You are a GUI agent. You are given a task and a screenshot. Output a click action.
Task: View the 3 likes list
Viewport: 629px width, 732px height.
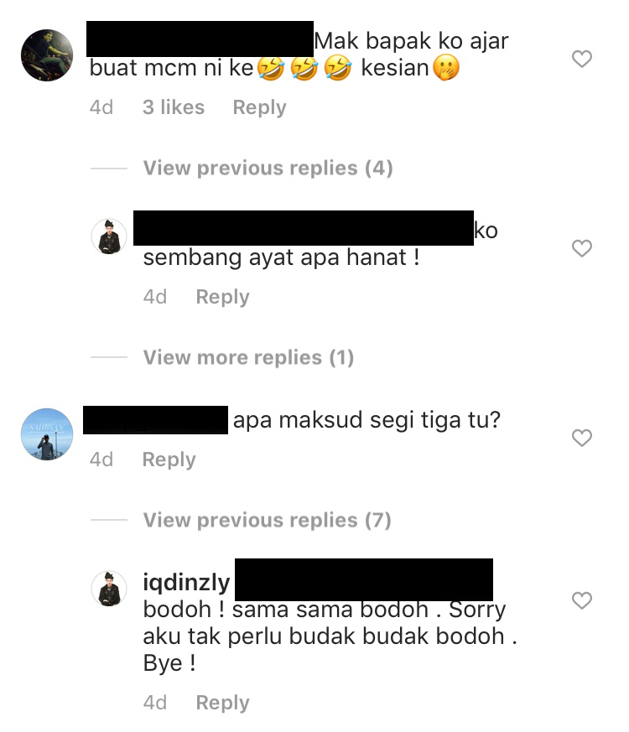pos(174,107)
